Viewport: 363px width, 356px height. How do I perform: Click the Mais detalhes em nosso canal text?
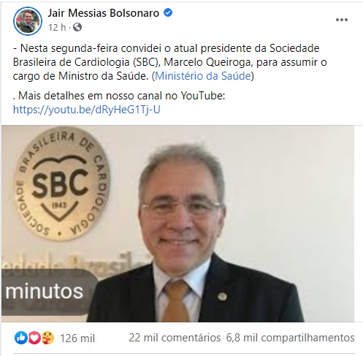[x=119, y=96]
